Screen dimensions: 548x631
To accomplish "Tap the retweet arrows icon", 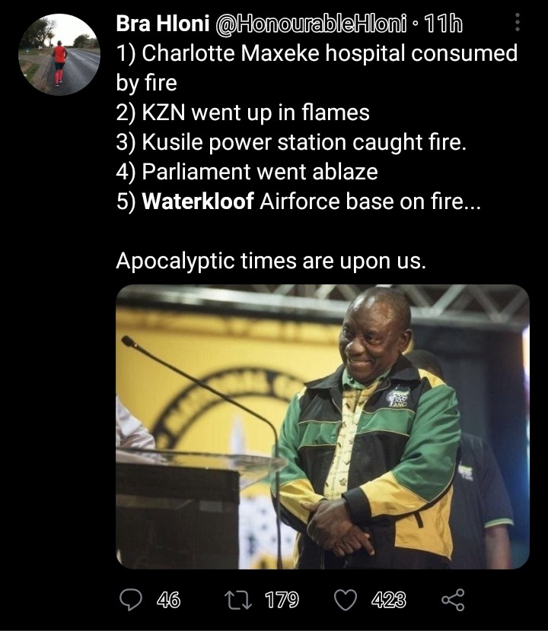I will 238,600.
